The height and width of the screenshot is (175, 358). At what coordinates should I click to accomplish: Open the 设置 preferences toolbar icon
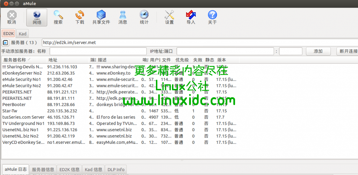pyautogui.click(x=170, y=17)
